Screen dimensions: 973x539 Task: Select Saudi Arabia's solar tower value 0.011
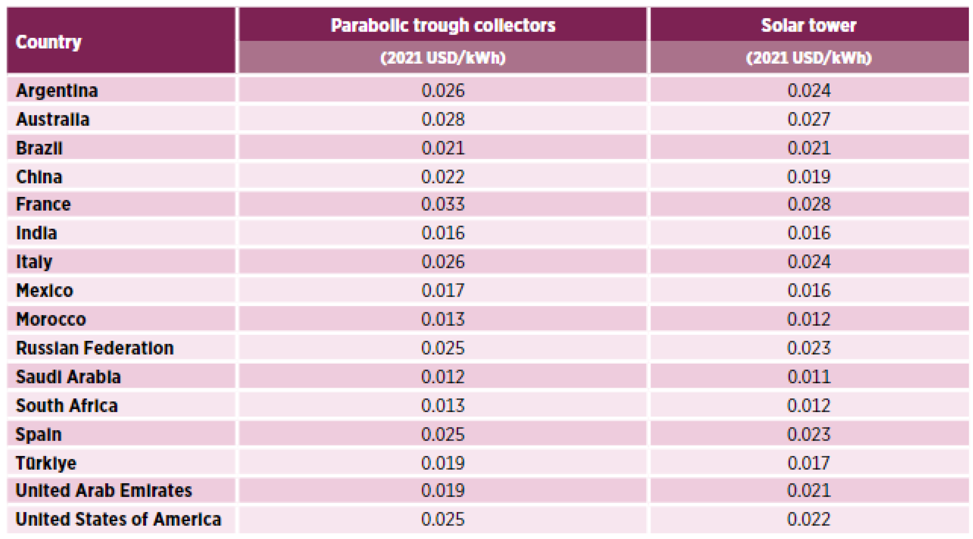pyautogui.click(x=809, y=376)
